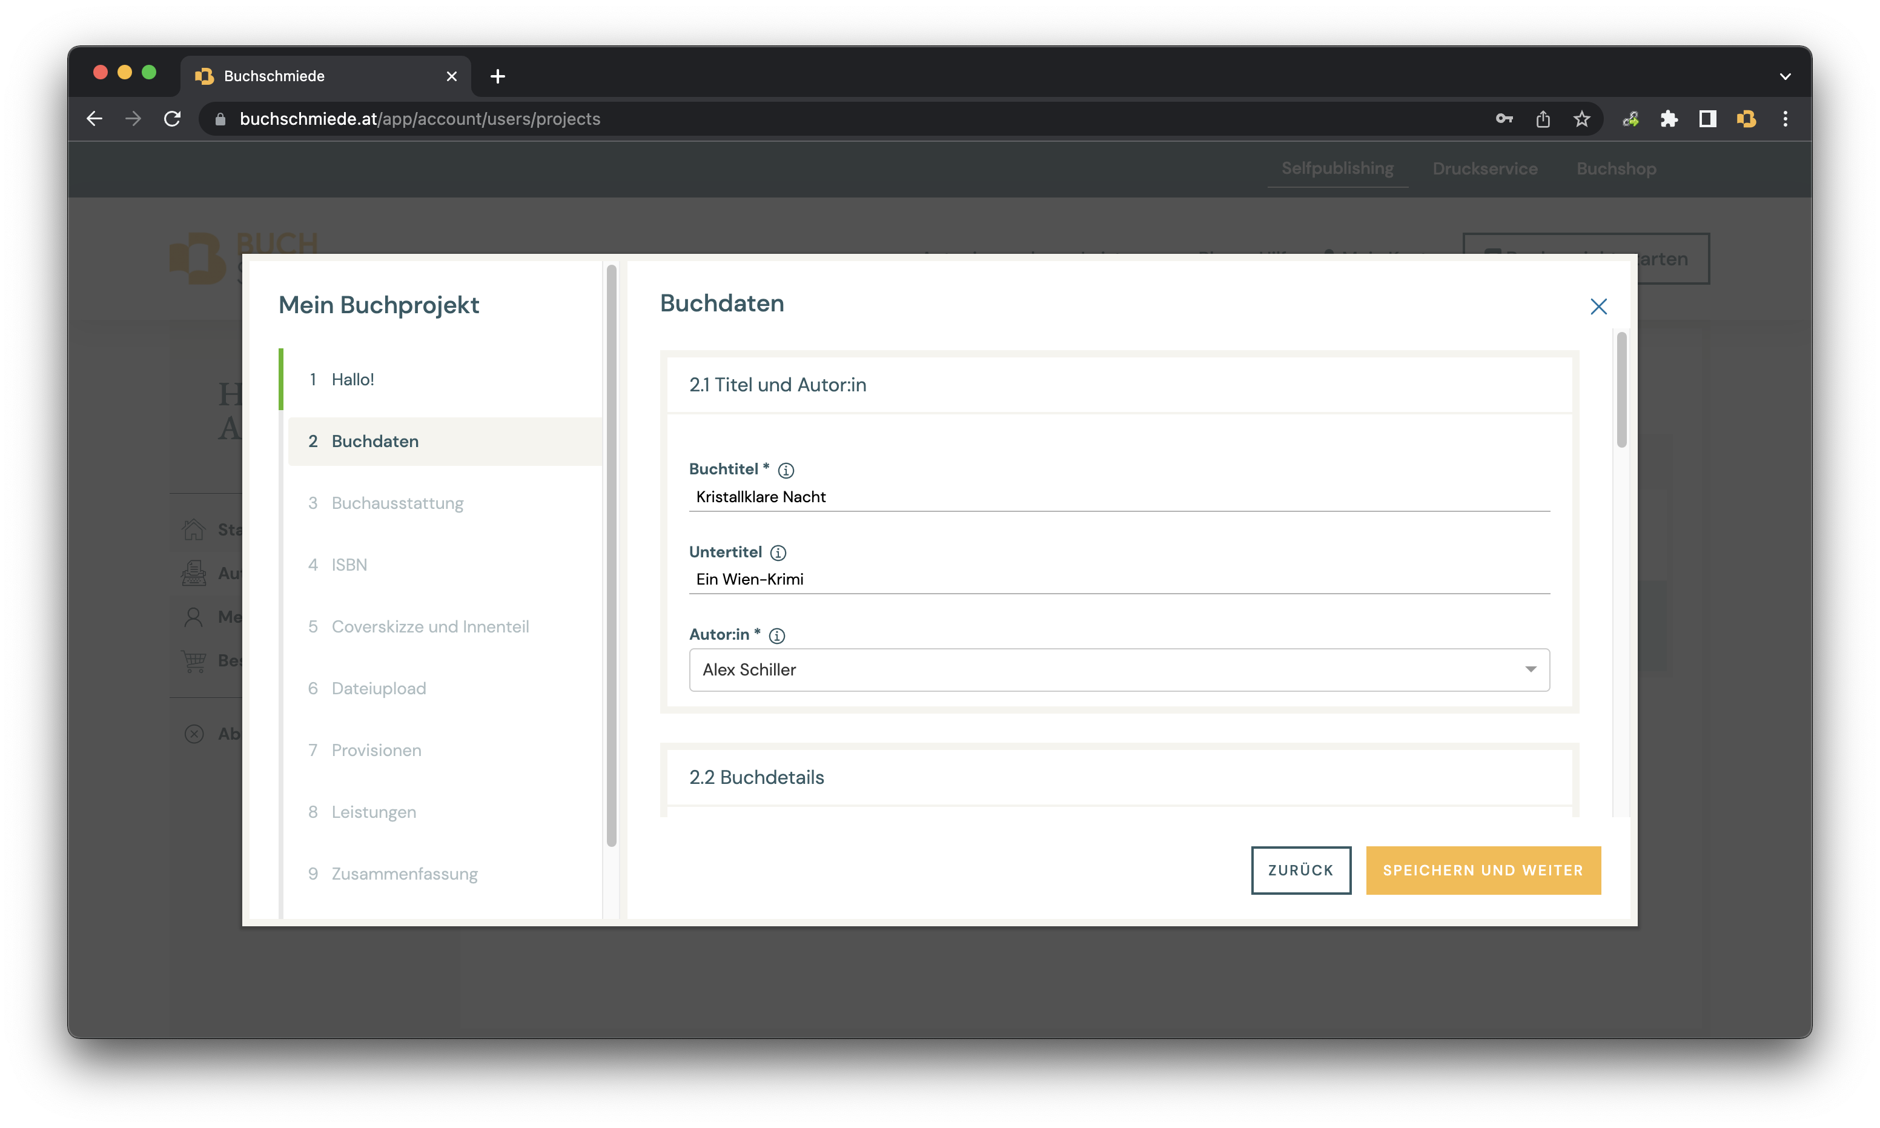Image resolution: width=1880 pixels, height=1128 pixels.
Task: Go to step 1 Hallo! in the sidebar
Action: [352, 379]
